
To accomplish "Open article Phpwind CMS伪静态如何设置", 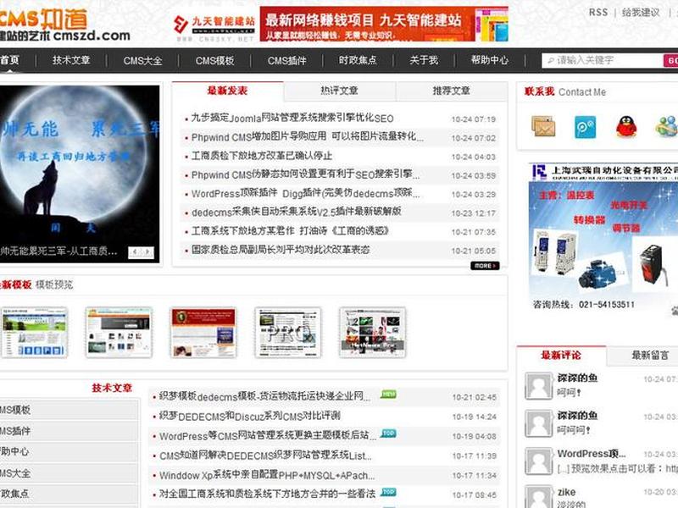I will click(x=305, y=174).
